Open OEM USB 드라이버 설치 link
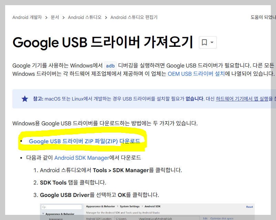The width and height of the screenshot is (276, 220). point(196,74)
